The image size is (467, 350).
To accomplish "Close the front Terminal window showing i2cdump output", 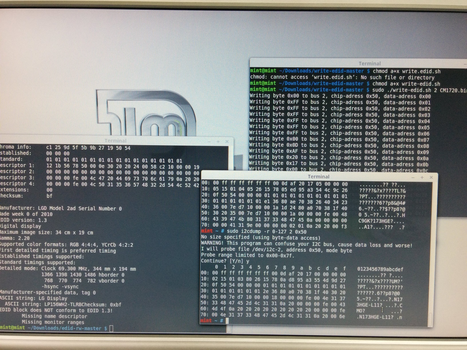I will tap(431, 177).
